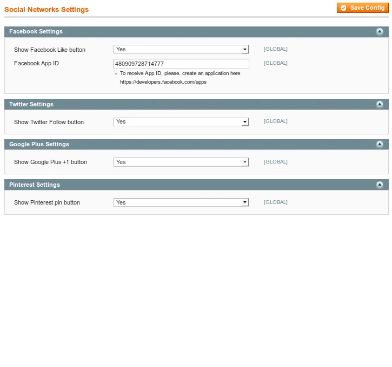Click the Social Networks Settings page heading
The width and height of the screenshot is (392, 367).
[x=46, y=10]
